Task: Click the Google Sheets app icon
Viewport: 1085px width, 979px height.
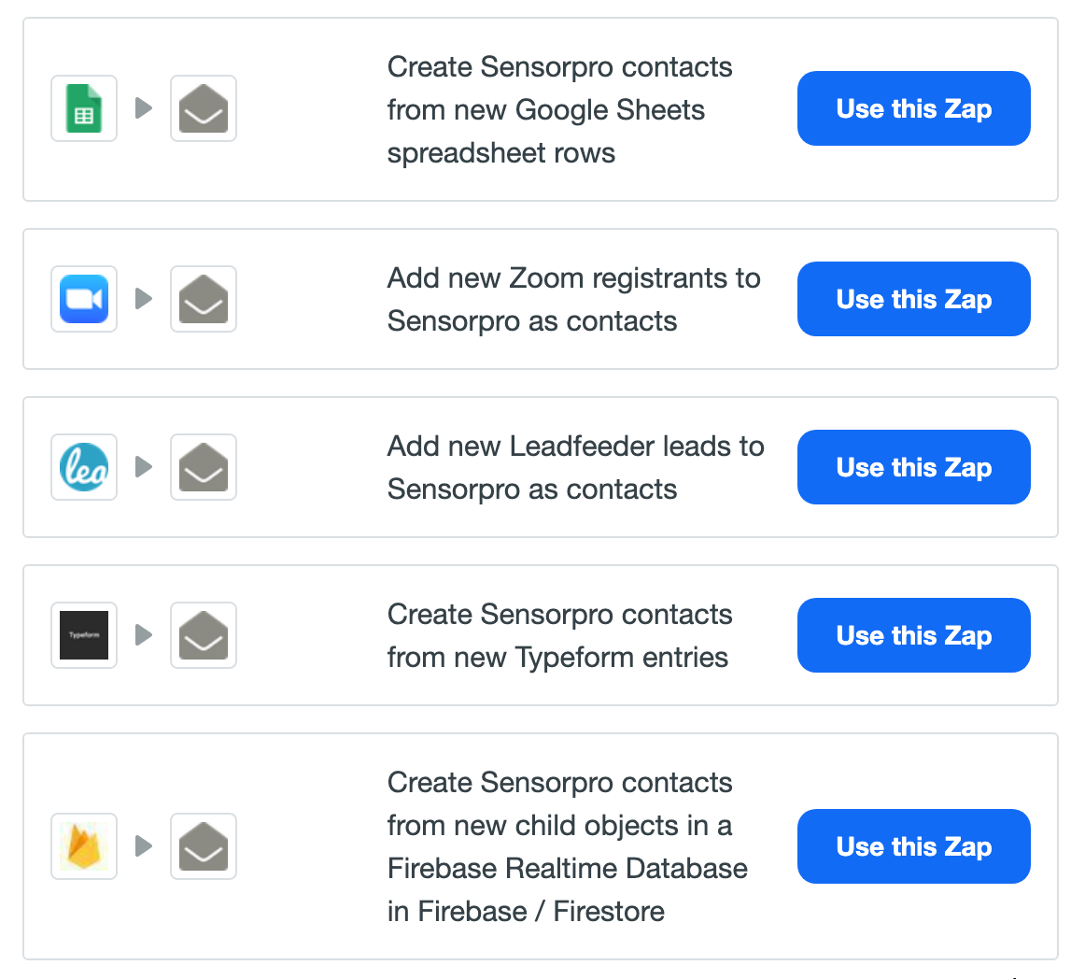Action: coord(84,108)
